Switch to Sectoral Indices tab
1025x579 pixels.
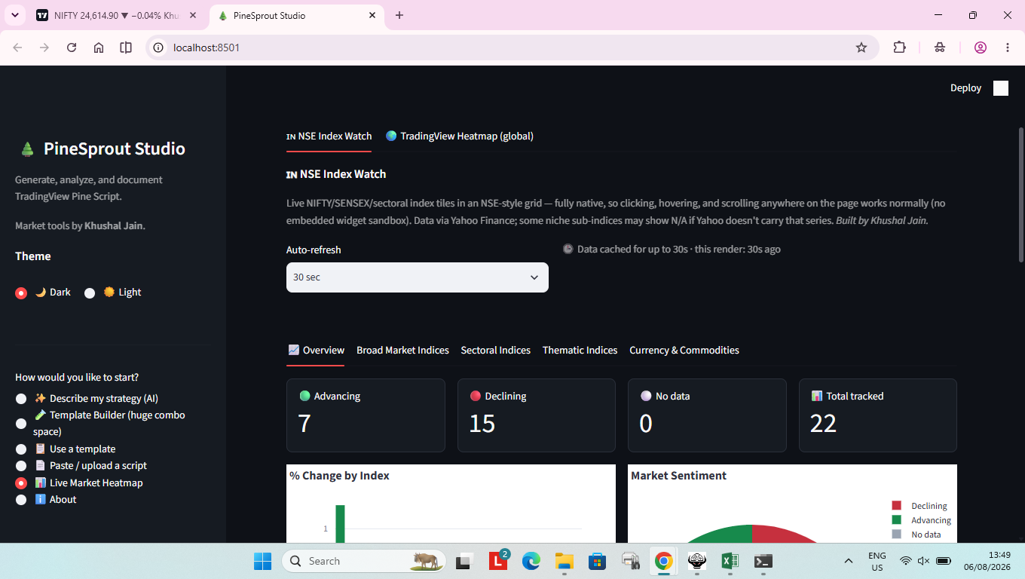[x=495, y=351]
